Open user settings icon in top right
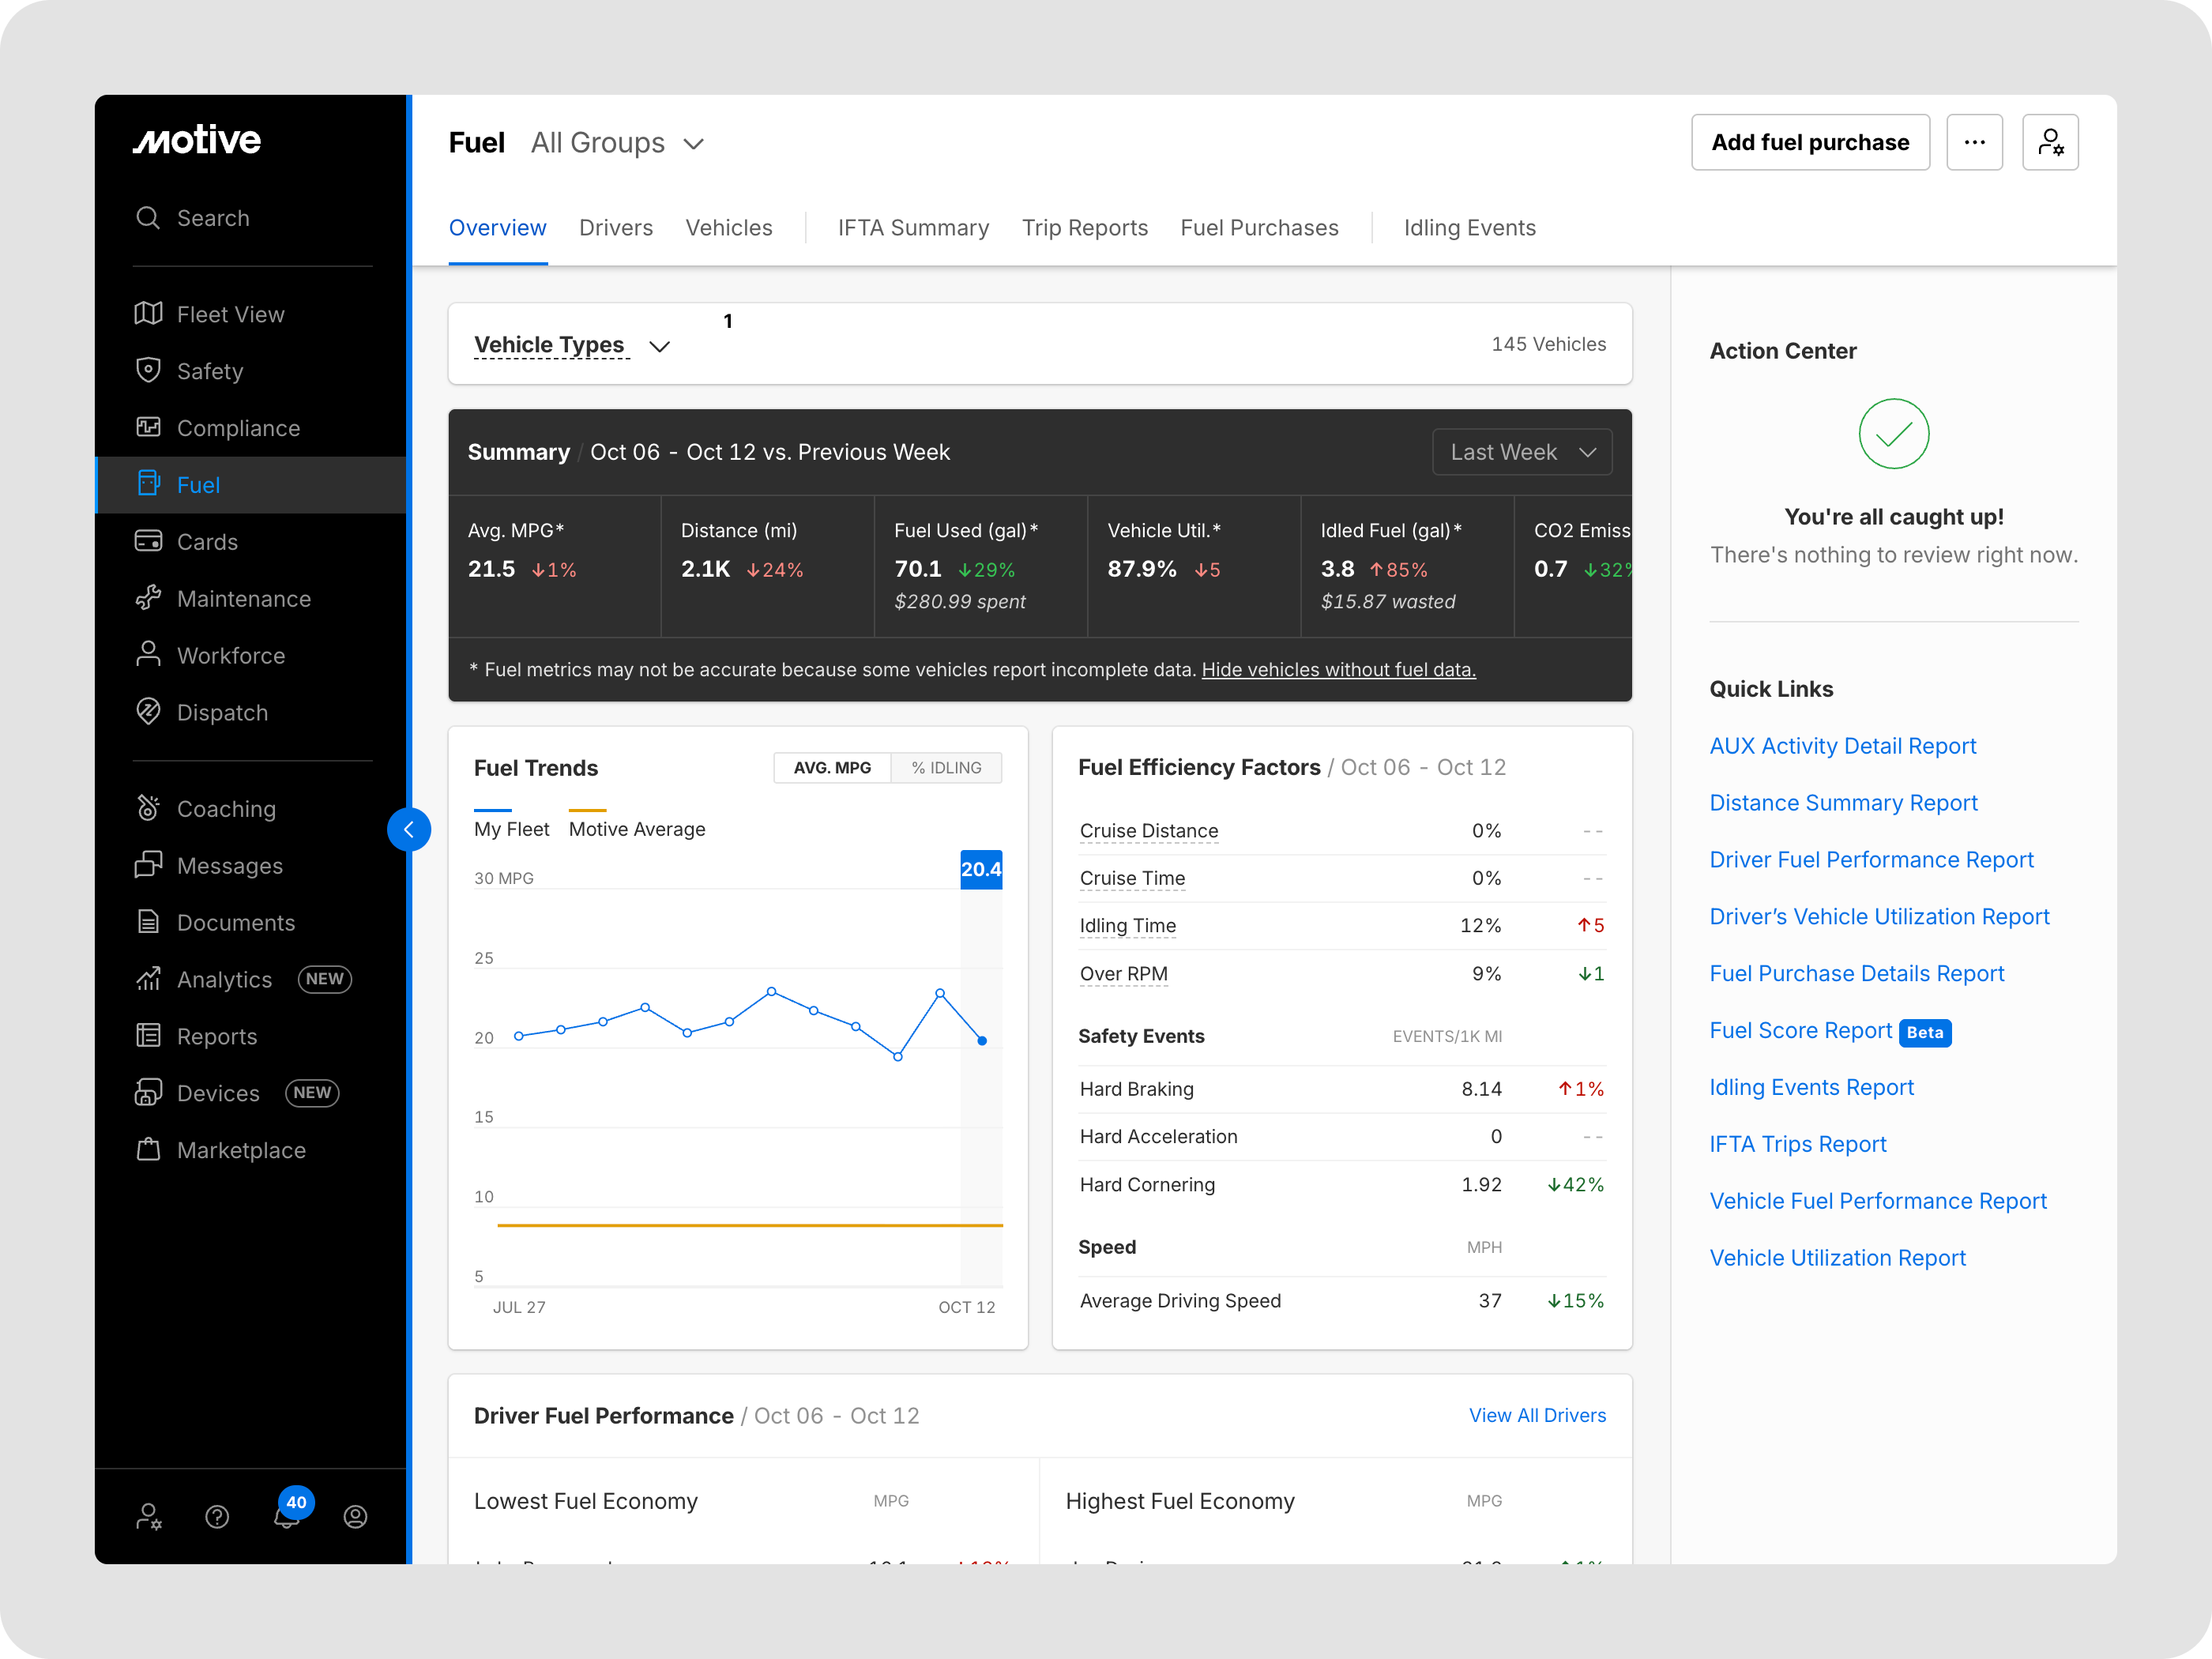The width and height of the screenshot is (2212, 1659). click(2050, 143)
